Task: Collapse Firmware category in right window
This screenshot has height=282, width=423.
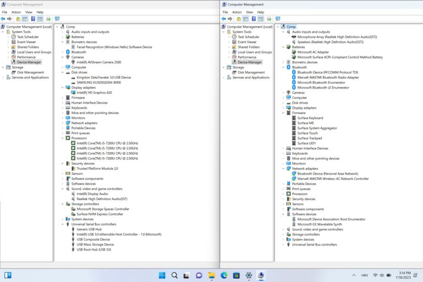Action: pyautogui.click(x=283, y=113)
